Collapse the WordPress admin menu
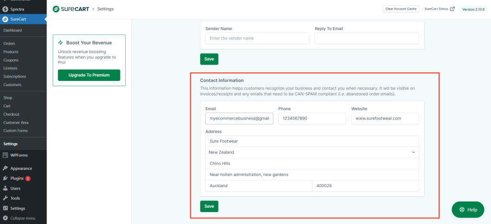 click(x=19, y=218)
